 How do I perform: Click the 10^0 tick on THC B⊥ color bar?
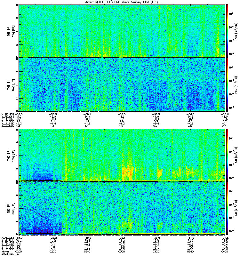[x=231, y=138]
